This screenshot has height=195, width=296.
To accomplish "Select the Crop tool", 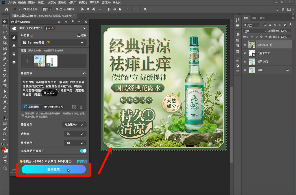I will coord(4,43).
